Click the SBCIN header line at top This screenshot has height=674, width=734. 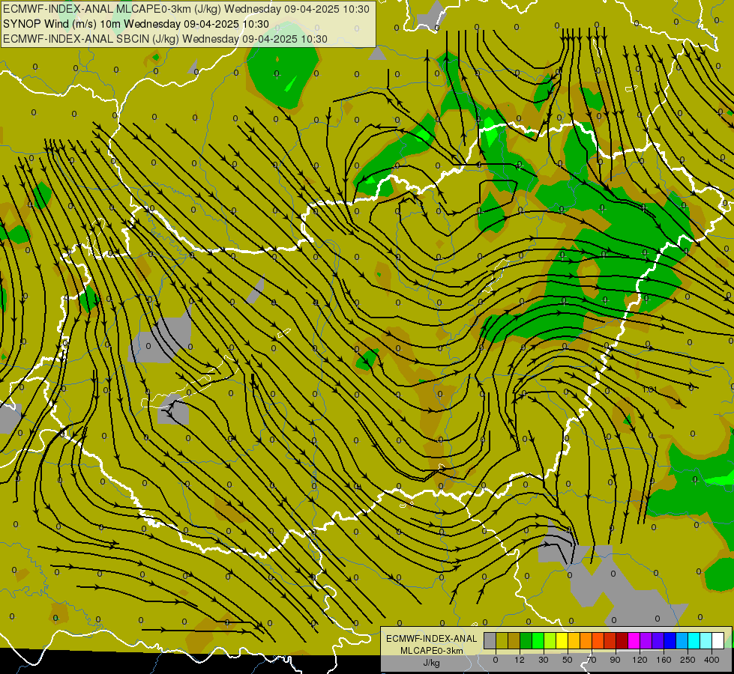[x=165, y=39]
